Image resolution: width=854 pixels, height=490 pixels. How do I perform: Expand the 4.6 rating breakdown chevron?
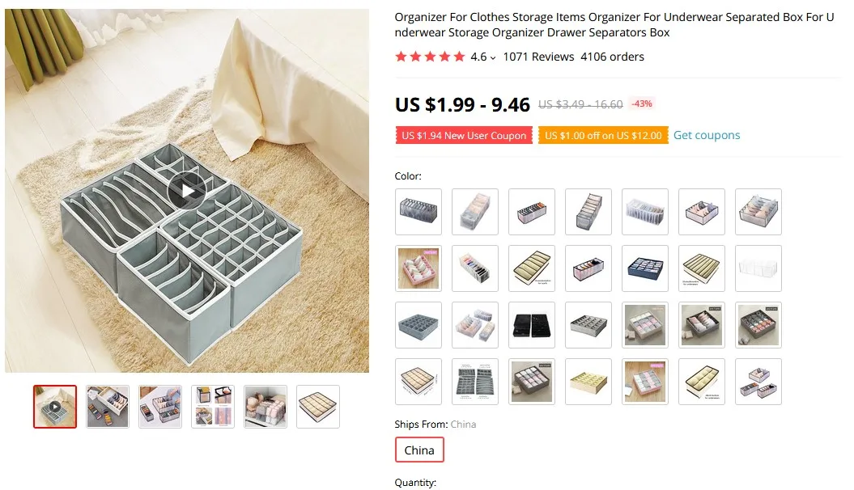pos(493,57)
